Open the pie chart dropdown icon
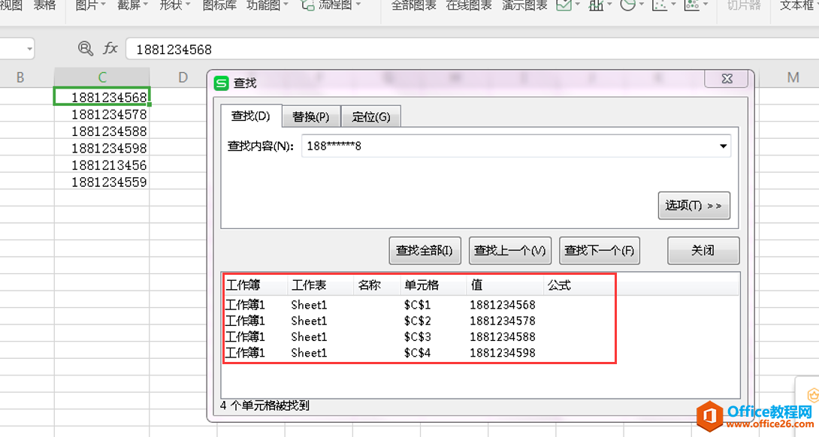Image resolution: width=819 pixels, height=437 pixels. tap(631, 6)
